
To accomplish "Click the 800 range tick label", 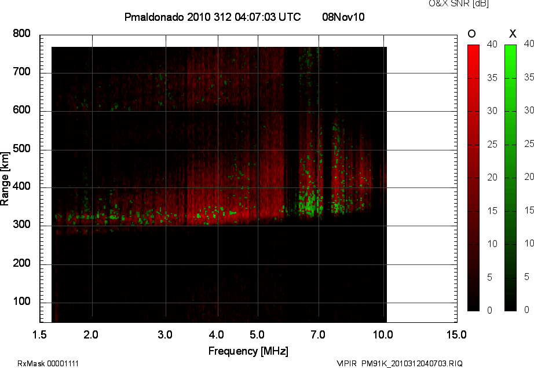I will (x=21, y=34).
